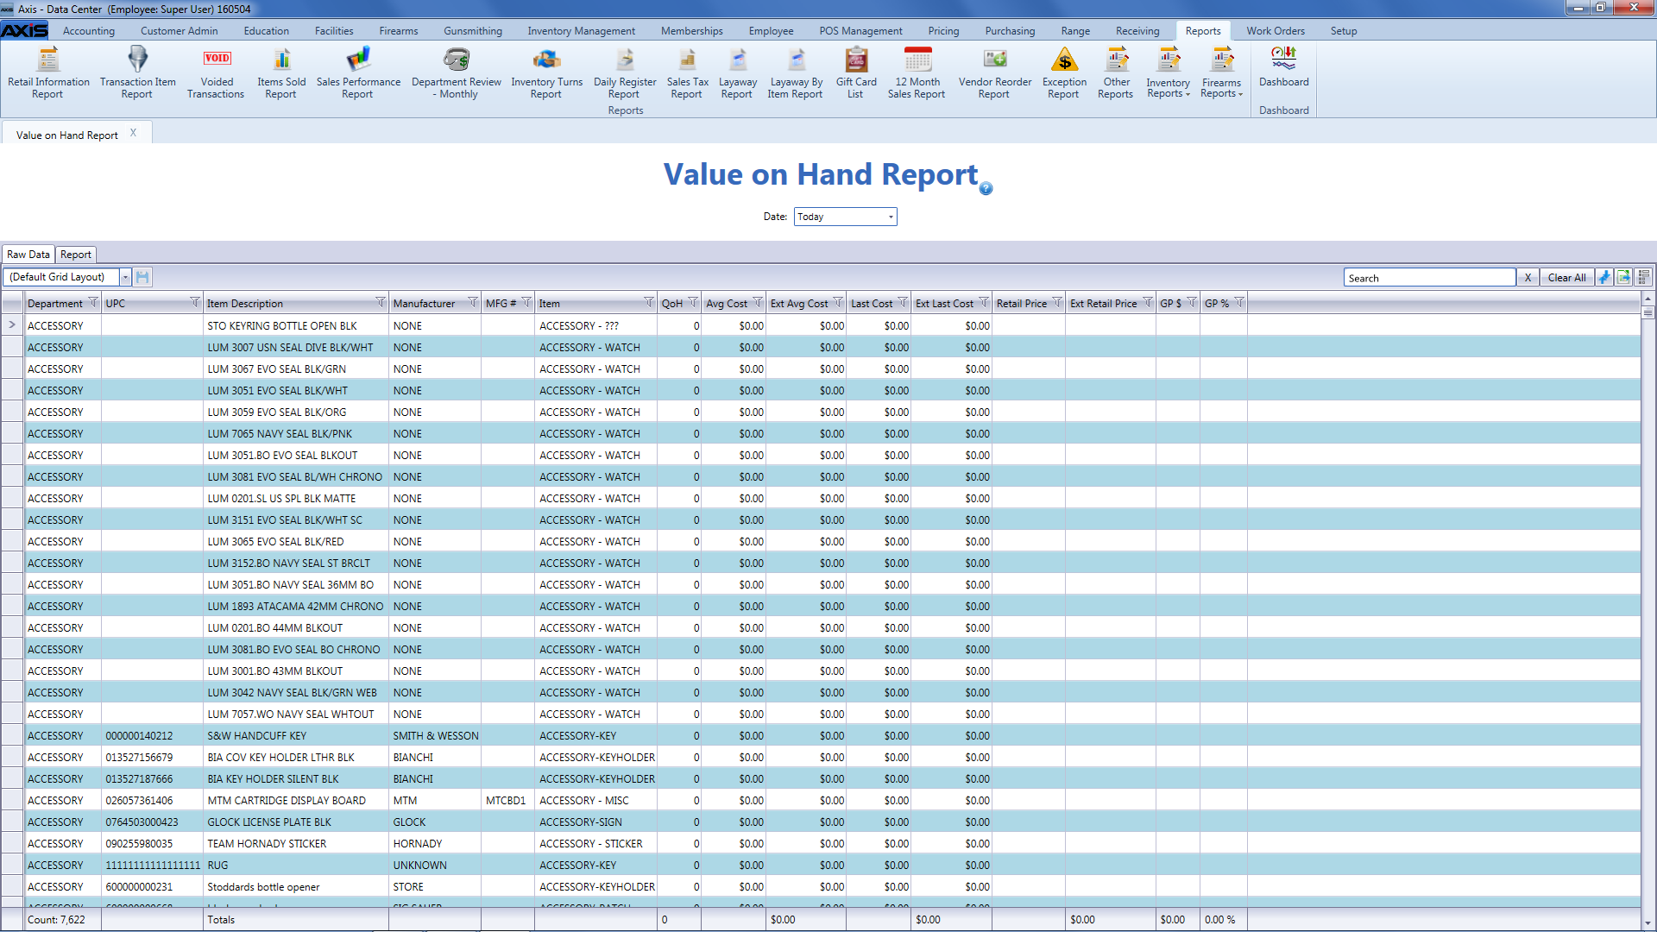Open the Sales Performance Report
This screenshot has height=932, width=1657.
(358, 73)
